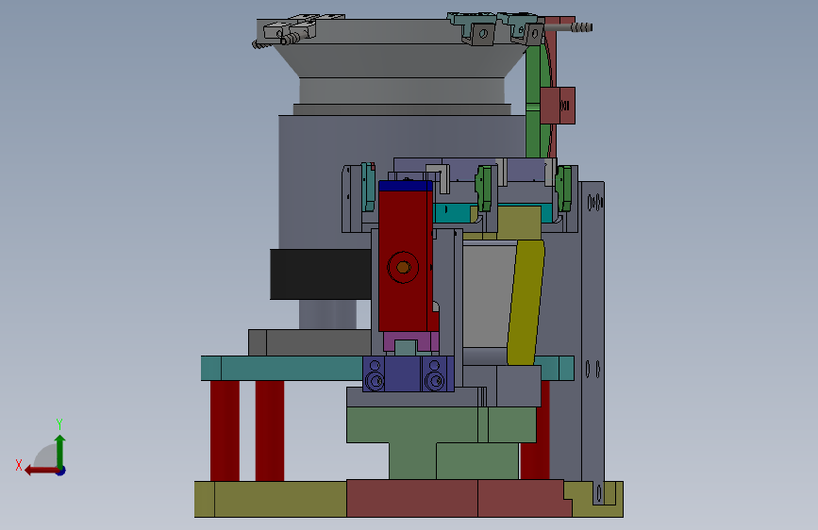Viewport: 818px width, 530px height.
Task: Select the navy clamp block with two screws
Action: point(408,373)
